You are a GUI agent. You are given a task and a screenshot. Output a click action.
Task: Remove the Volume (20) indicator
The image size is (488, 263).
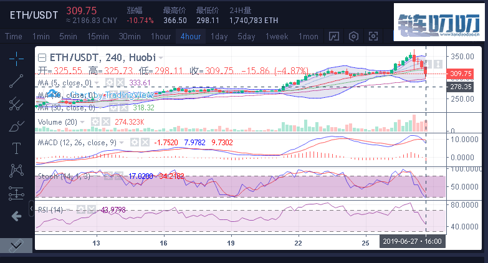click(x=106, y=122)
